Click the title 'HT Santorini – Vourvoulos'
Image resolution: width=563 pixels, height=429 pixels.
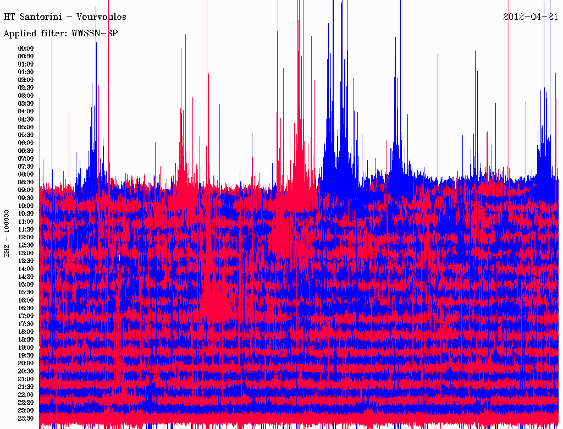[x=65, y=17]
